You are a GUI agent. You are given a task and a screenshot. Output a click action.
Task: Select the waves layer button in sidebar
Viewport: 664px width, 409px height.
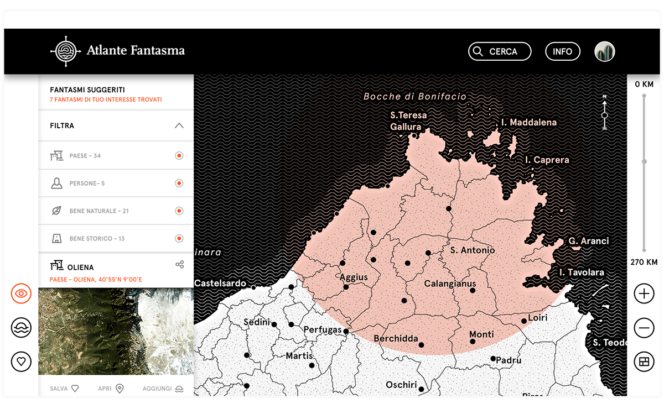21,327
